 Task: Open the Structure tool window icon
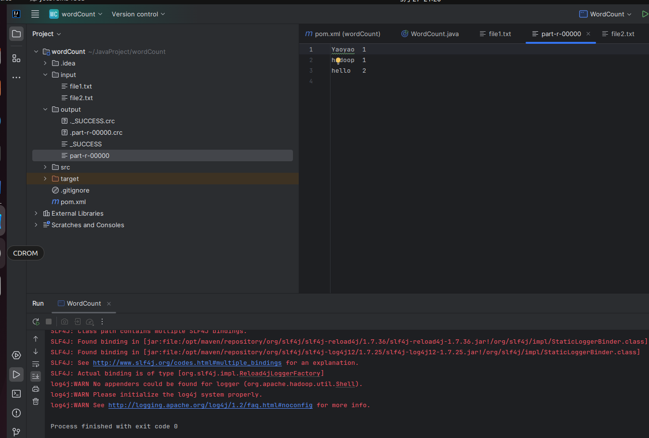pos(16,58)
